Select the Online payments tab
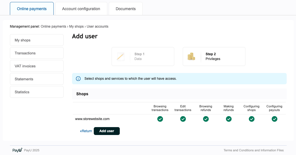 32,9
